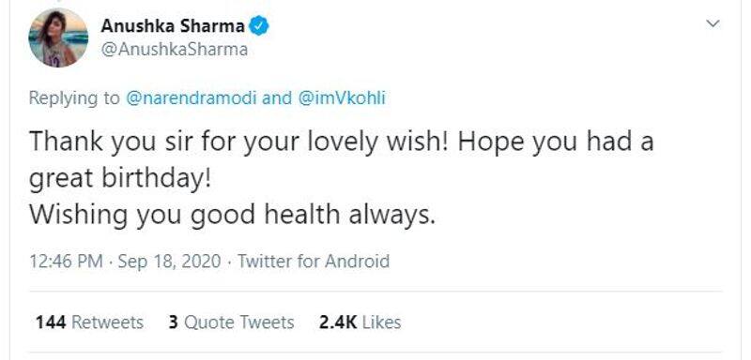Expand the tweet options chevron menu
Viewport: 751px width, 360px height.
[713, 23]
